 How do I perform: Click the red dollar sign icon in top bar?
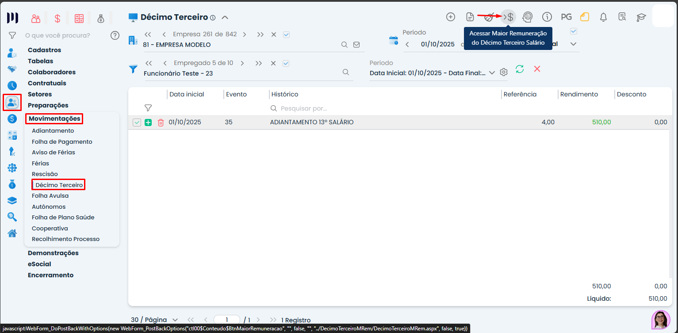coord(57,18)
